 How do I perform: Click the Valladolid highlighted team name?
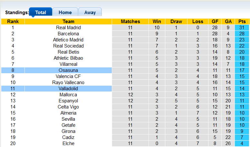[68, 89]
